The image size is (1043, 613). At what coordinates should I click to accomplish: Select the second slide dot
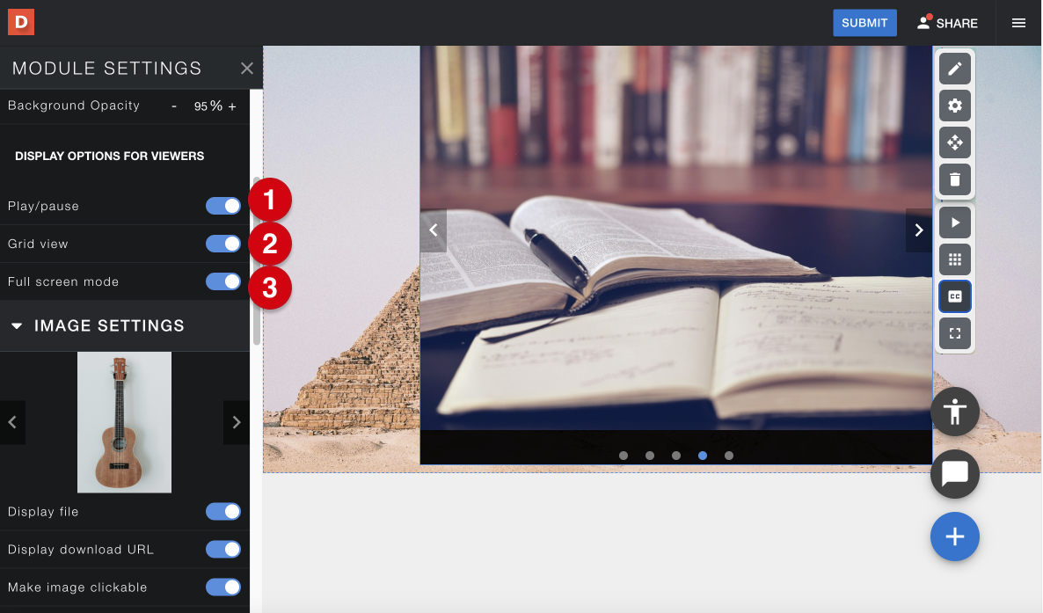[x=650, y=456]
